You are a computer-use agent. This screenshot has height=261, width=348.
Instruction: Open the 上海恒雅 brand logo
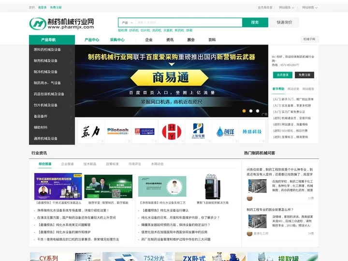coord(199,131)
